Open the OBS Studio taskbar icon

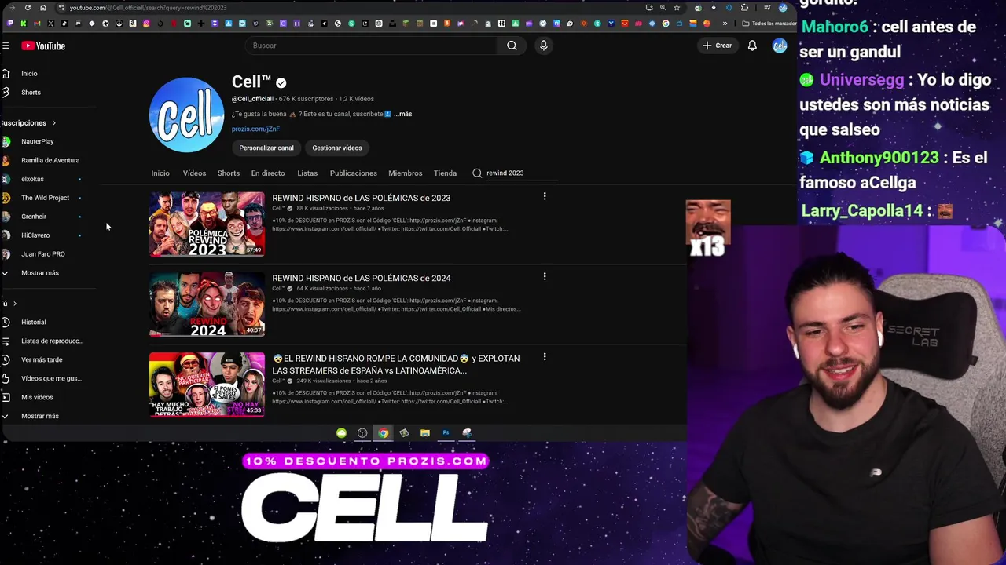(362, 432)
